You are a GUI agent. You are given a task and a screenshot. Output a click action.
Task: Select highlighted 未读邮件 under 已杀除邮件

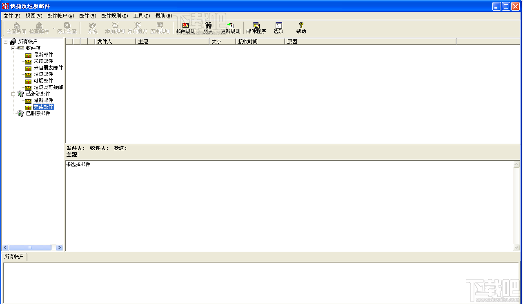click(43, 107)
